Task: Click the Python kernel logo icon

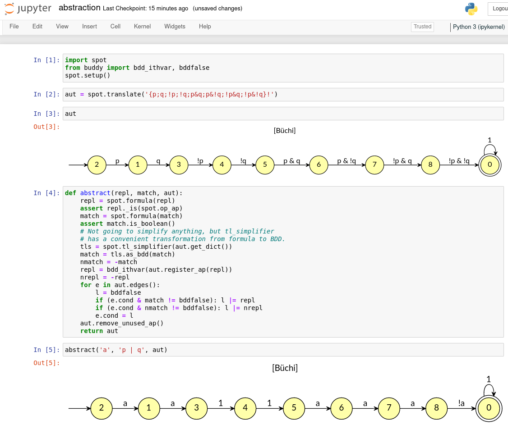Action: click(x=471, y=9)
